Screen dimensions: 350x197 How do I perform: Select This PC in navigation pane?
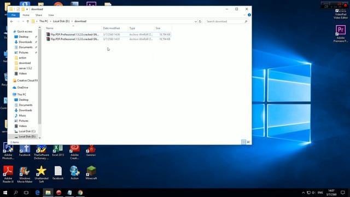click(21, 95)
